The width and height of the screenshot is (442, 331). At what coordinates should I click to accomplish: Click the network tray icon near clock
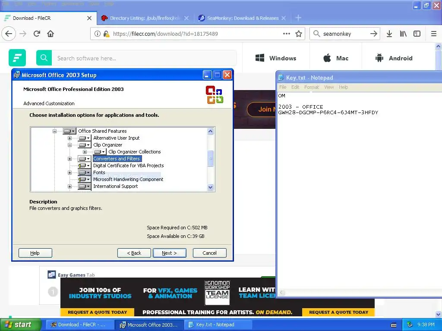[x=410, y=325]
